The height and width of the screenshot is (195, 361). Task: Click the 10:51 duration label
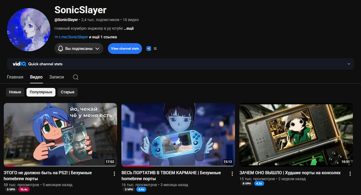pos(346,162)
